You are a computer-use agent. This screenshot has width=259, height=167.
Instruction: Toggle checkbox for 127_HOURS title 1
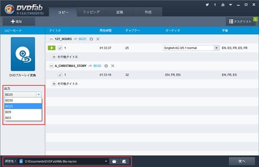coord(60,48)
